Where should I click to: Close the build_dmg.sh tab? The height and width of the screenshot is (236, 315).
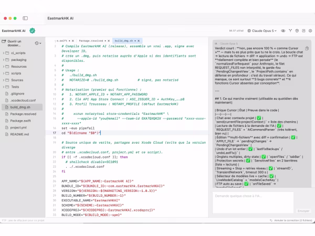(139, 41)
